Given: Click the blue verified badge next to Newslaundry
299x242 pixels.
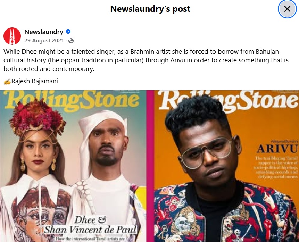Looking at the screenshot, I should click(68, 32).
